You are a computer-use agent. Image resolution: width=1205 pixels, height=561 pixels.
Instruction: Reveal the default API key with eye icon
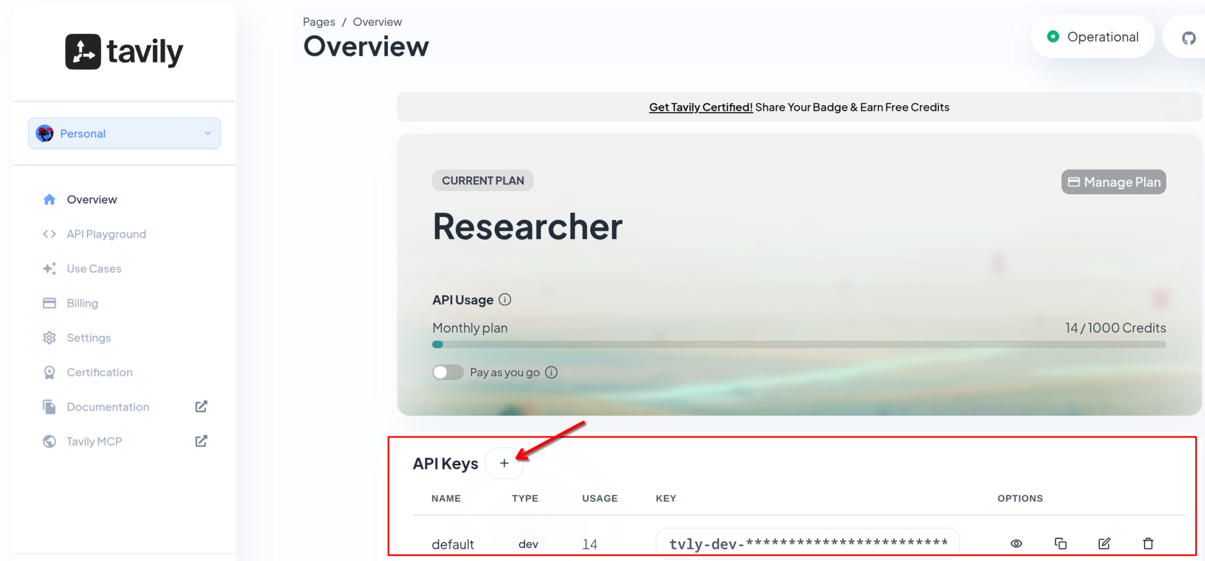(1016, 543)
